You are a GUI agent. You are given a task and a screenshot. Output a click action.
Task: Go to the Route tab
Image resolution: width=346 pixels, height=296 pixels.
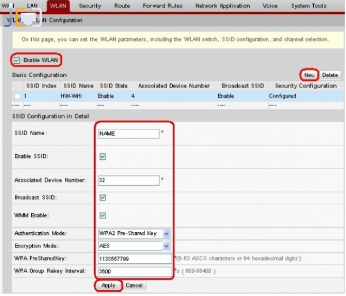click(x=122, y=6)
